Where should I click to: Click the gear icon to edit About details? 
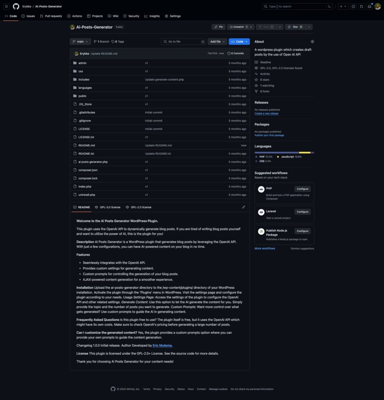312,41
